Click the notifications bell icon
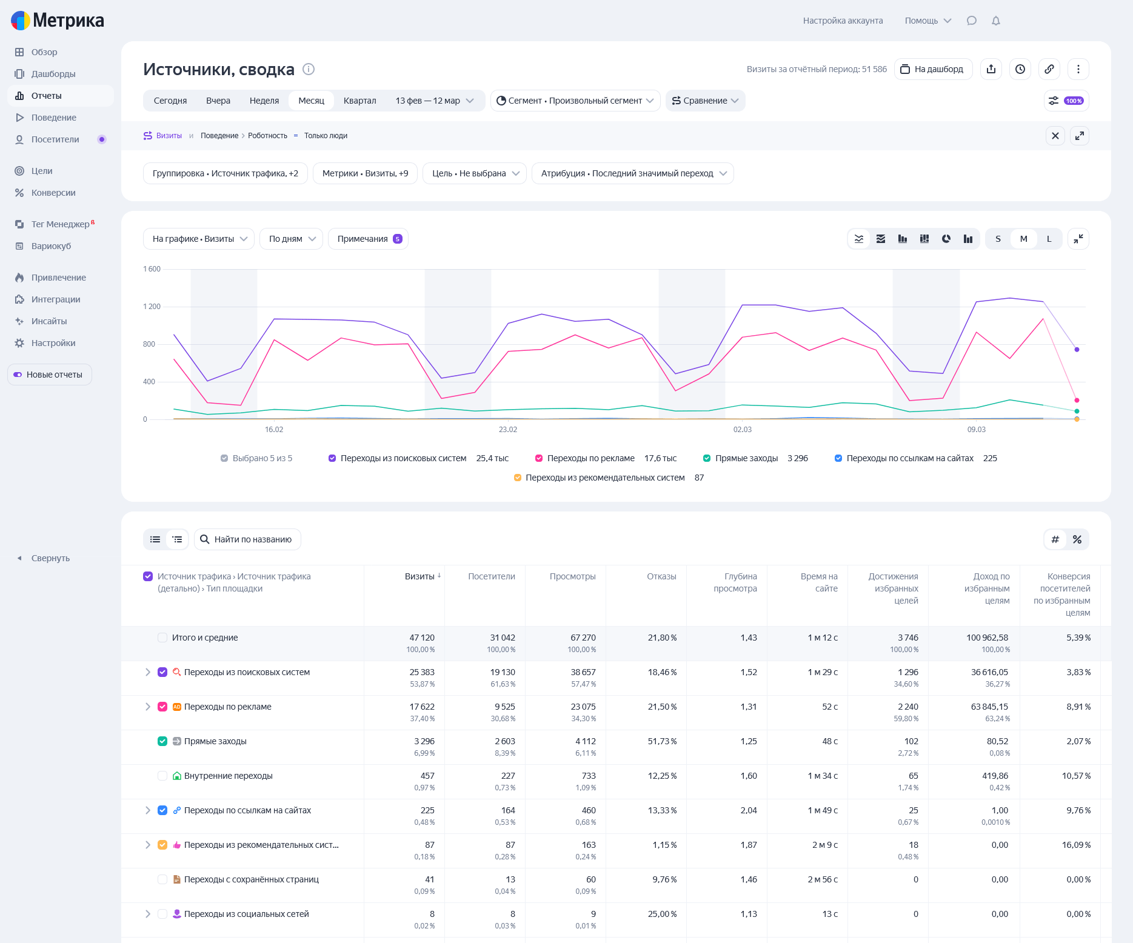1133x943 pixels. point(995,21)
